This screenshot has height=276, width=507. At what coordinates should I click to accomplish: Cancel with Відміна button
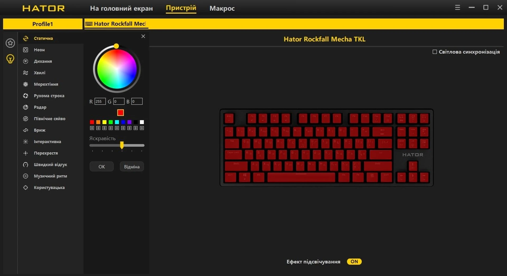132,166
